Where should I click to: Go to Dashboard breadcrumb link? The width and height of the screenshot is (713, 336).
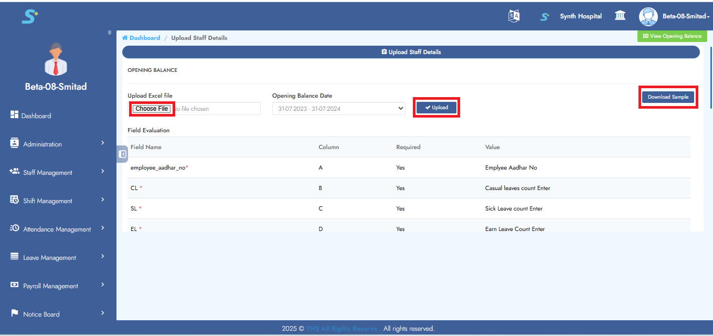pos(144,38)
